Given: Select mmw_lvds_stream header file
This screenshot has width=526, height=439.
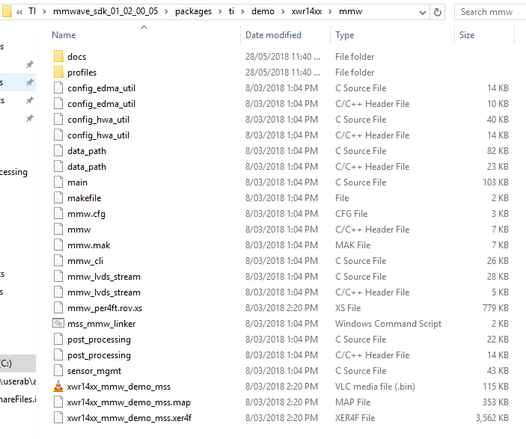Looking at the screenshot, I should coord(281,292).
